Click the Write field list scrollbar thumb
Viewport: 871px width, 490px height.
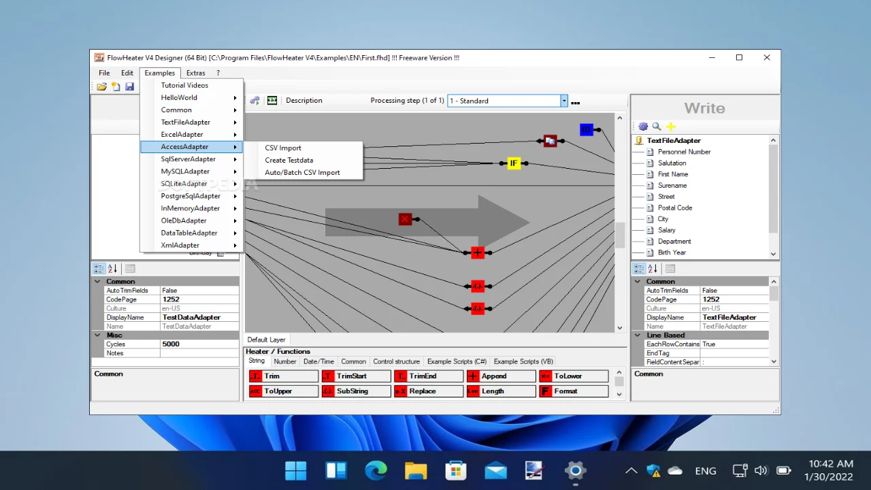[x=773, y=189]
